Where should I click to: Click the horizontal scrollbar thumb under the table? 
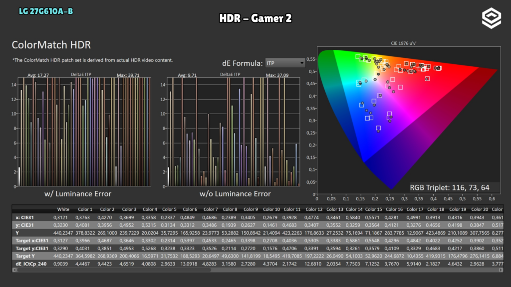(114, 270)
